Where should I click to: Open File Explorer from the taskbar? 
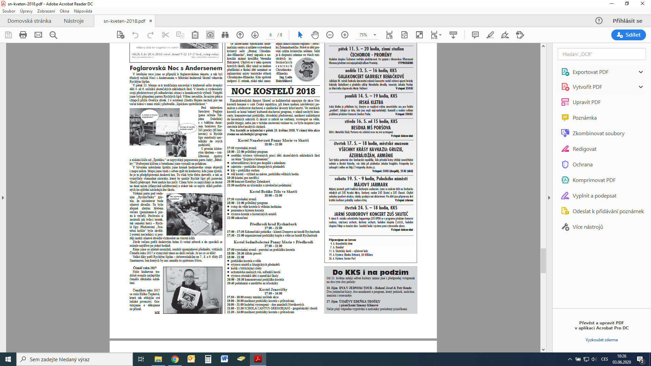(x=158, y=359)
